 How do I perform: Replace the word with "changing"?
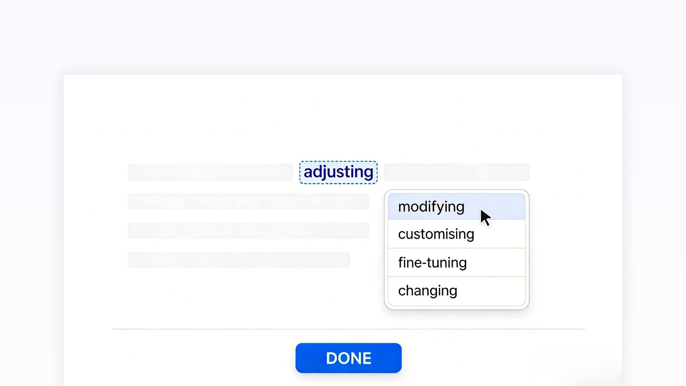click(428, 291)
